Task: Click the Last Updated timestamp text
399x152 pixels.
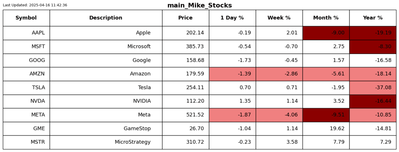Action: point(35,5)
